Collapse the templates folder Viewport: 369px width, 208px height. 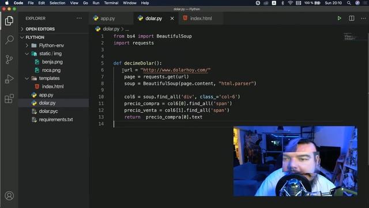tap(27, 79)
